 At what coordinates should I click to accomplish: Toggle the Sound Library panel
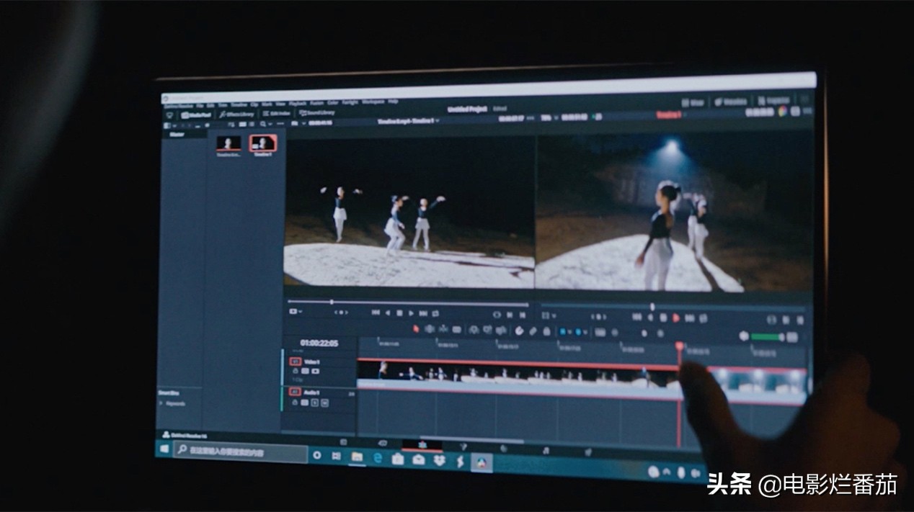coord(317,113)
